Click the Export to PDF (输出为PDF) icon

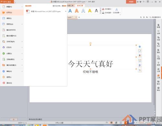click(x=4, y=30)
